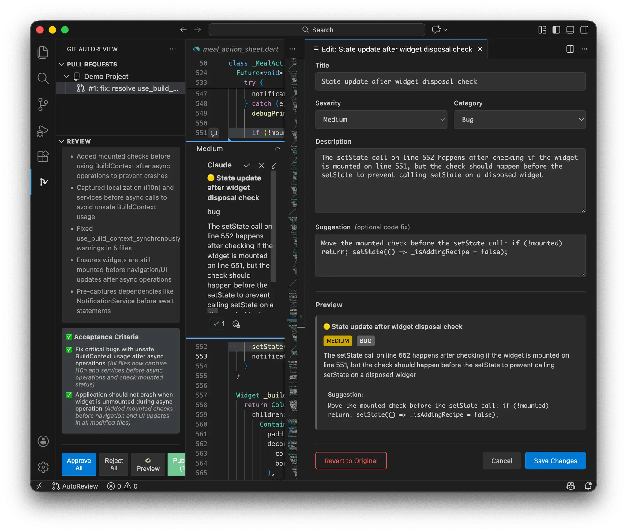Close the Edit: State update tab
The height and width of the screenshot is (532, 627).
point(480,49)
